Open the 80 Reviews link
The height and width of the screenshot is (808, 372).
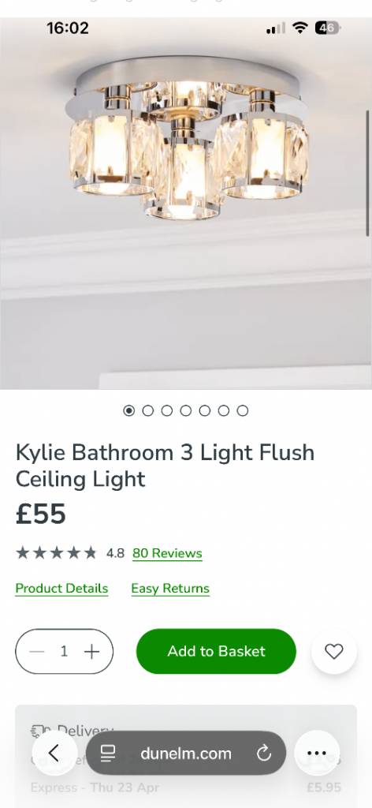(167, 553)
